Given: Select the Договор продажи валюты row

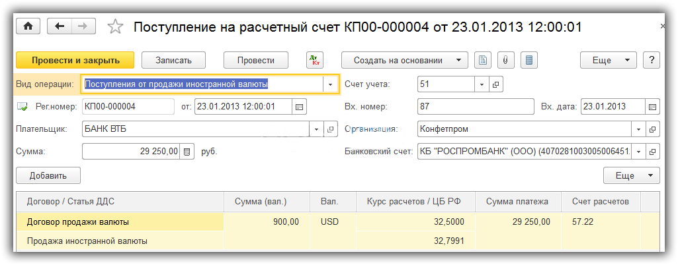Looking at the screenshot, I should (x=77, y=222).
